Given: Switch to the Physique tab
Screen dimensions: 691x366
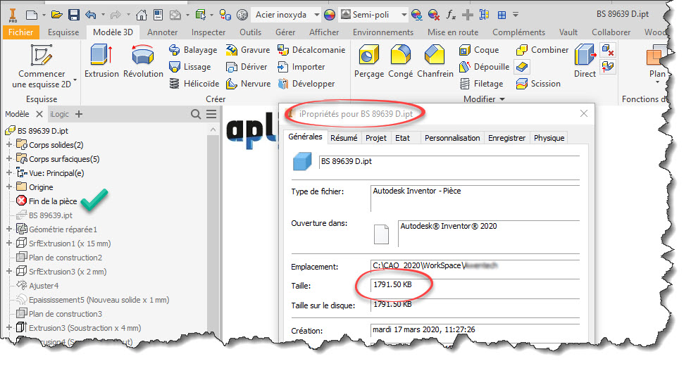Looking at the screenshot, I should click(549, 138).
